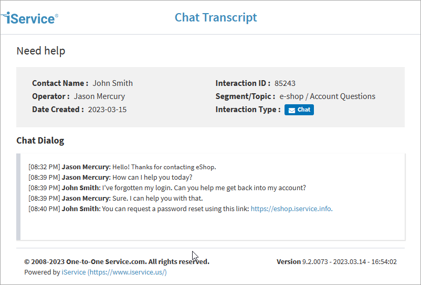The width and height of the screenshot is (421, 285).
Task: Select the contact name John Smith
Action: pyautogui.click(x=113, y=83)
